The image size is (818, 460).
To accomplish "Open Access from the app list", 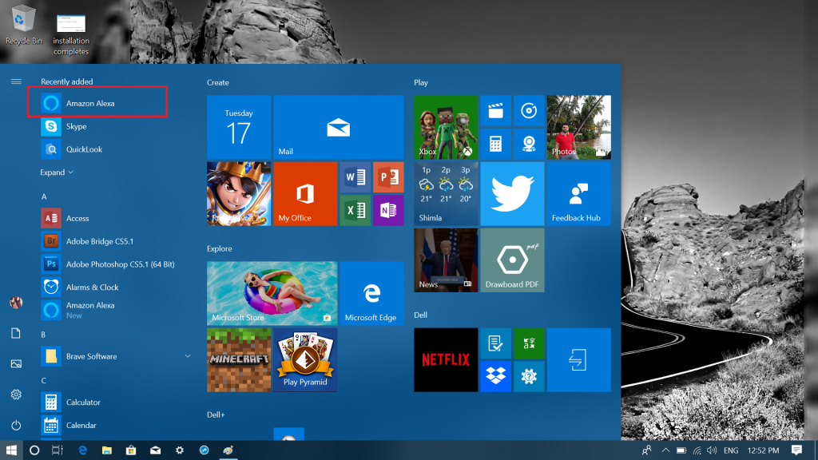I will (x=115, y=218).
